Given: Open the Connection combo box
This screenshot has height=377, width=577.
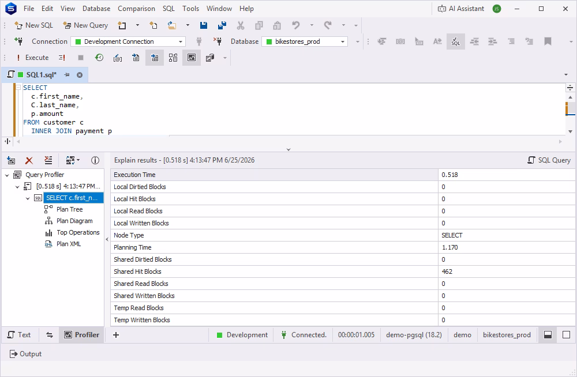Looking at the screenshot, I should coord(128,42).
